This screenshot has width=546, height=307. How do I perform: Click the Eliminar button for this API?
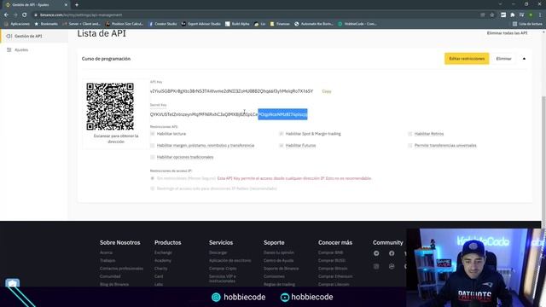pos(503,59)
